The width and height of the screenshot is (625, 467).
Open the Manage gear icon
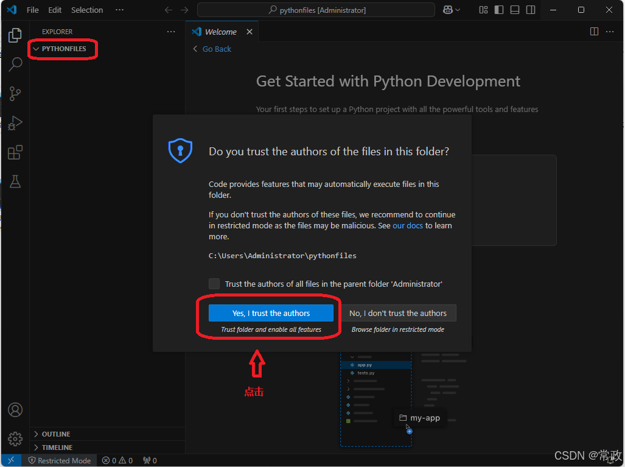(x=15, y=438)
